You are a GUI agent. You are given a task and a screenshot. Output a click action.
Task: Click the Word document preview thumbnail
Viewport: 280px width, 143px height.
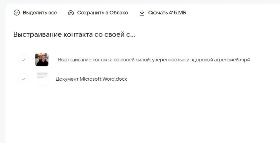click(x=42, y=79)
